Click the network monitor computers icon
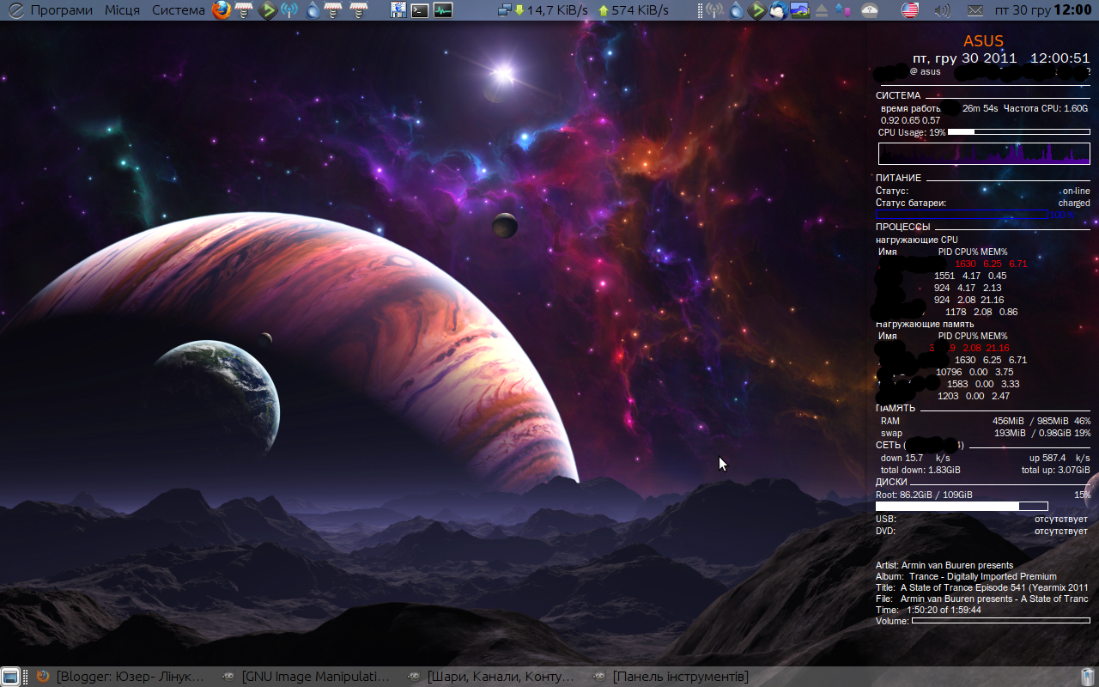Viewport: 1099px width, 687px height. click(x=505, y=10)
